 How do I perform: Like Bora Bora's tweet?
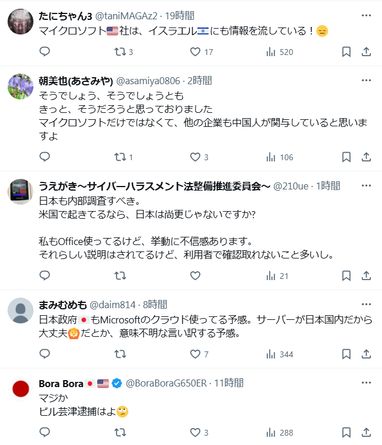click(x=196, y=433)
